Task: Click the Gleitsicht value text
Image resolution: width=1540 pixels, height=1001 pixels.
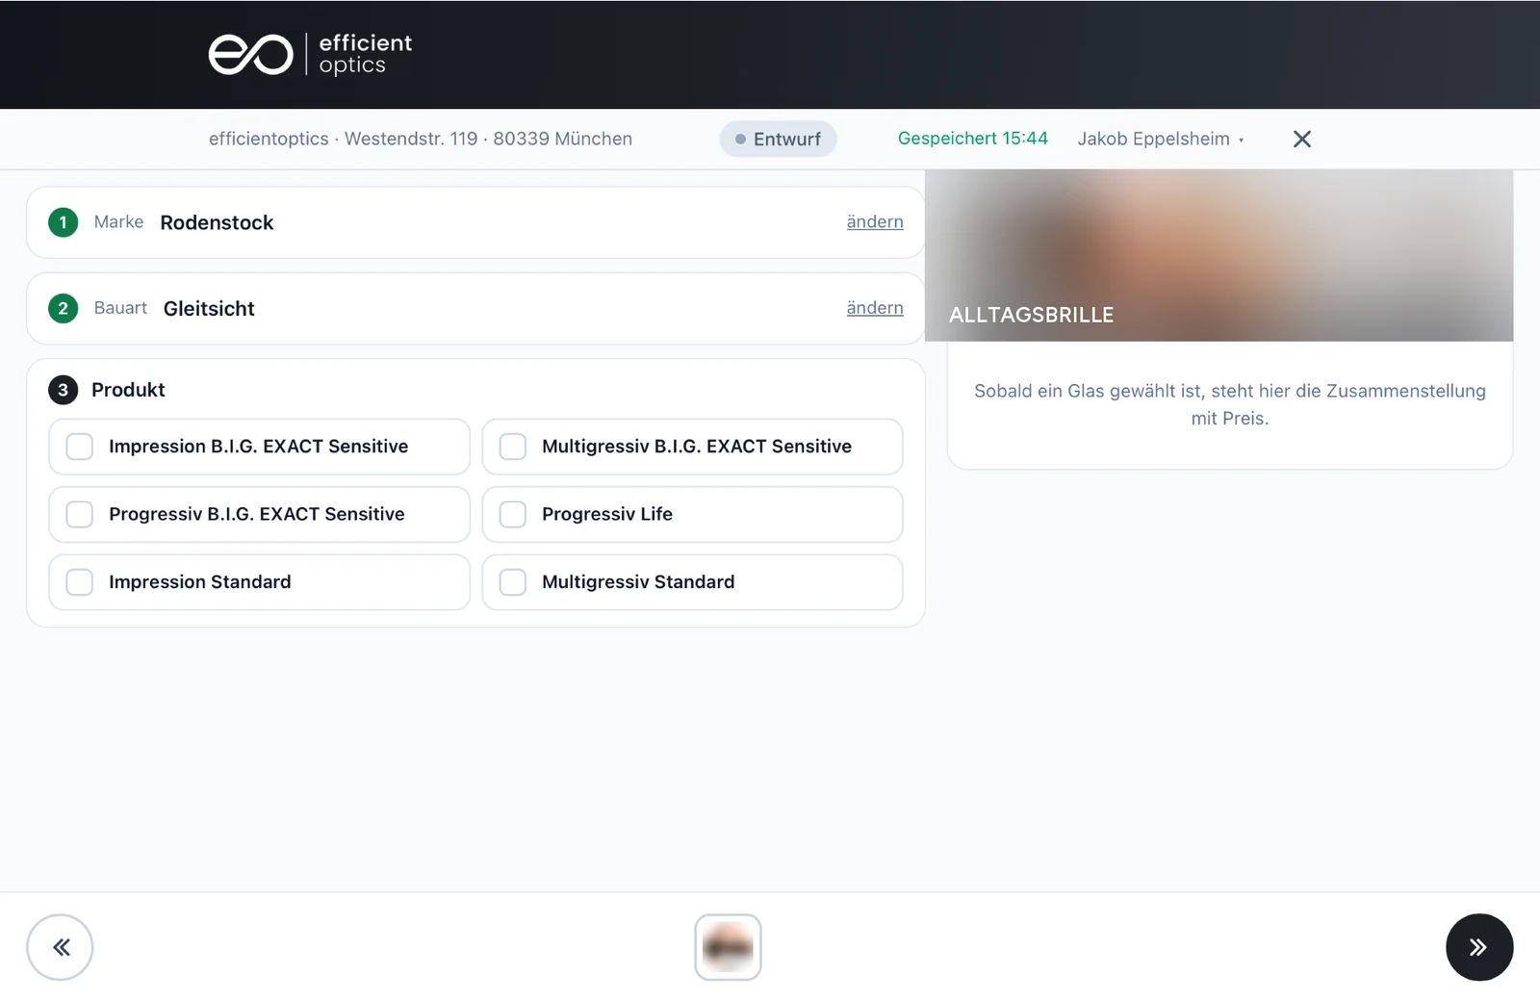Action: coord(209,309)
